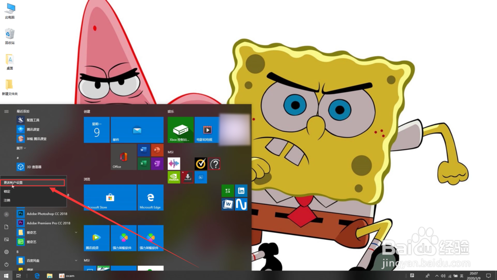Open the white W word game tile
The width and height of the screenshot is (497, 280).
click(x=228, y=204)
